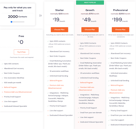
Task: Click checkmark beside Growth 25 automation workflows
Action: [x=78, y=73]
